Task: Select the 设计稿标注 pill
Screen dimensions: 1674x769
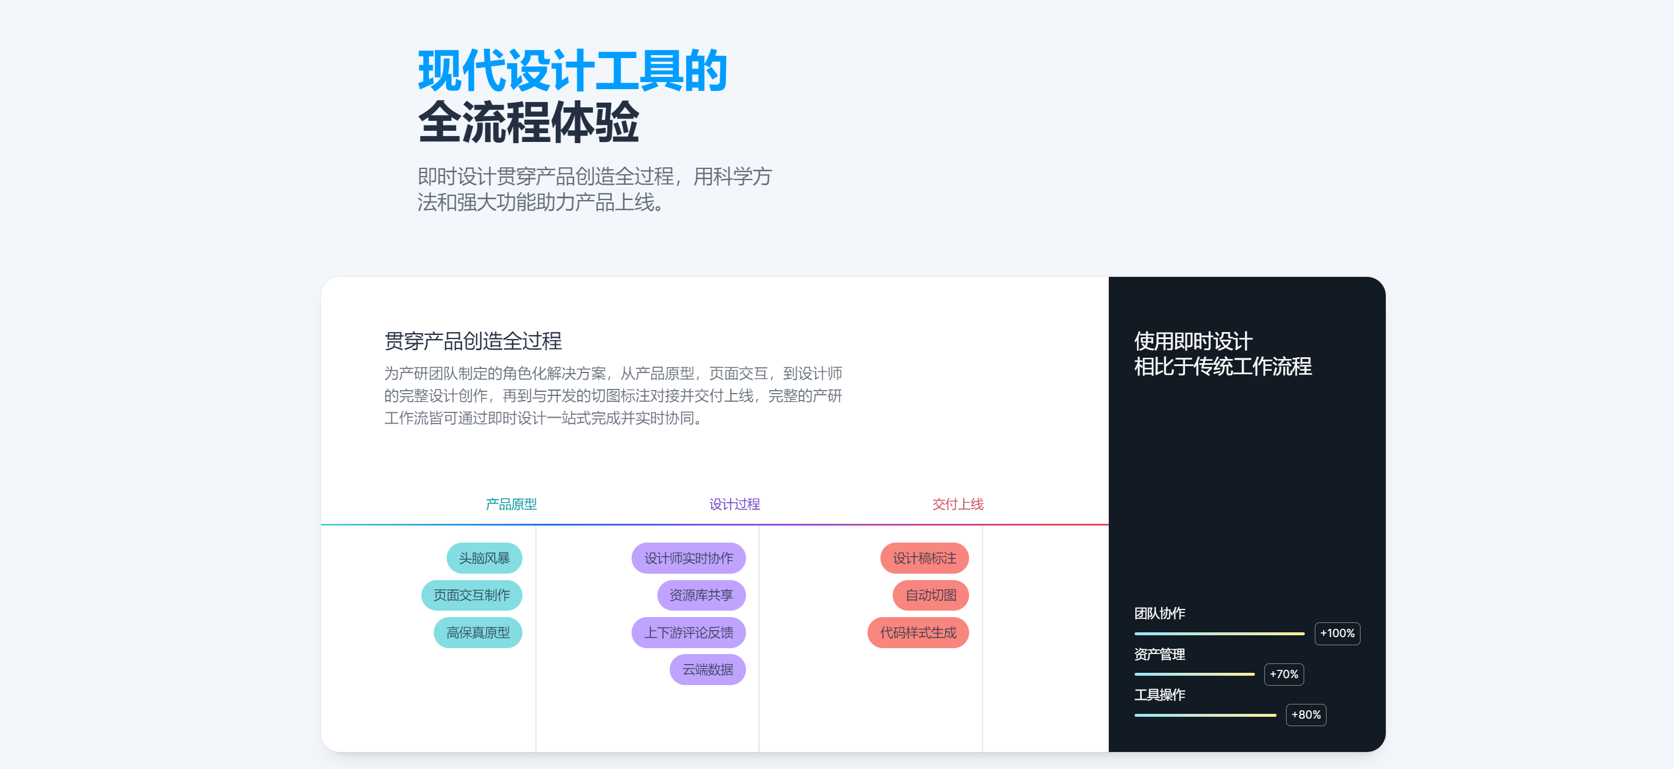Action: pyautogui.click(x=924, y=558)
